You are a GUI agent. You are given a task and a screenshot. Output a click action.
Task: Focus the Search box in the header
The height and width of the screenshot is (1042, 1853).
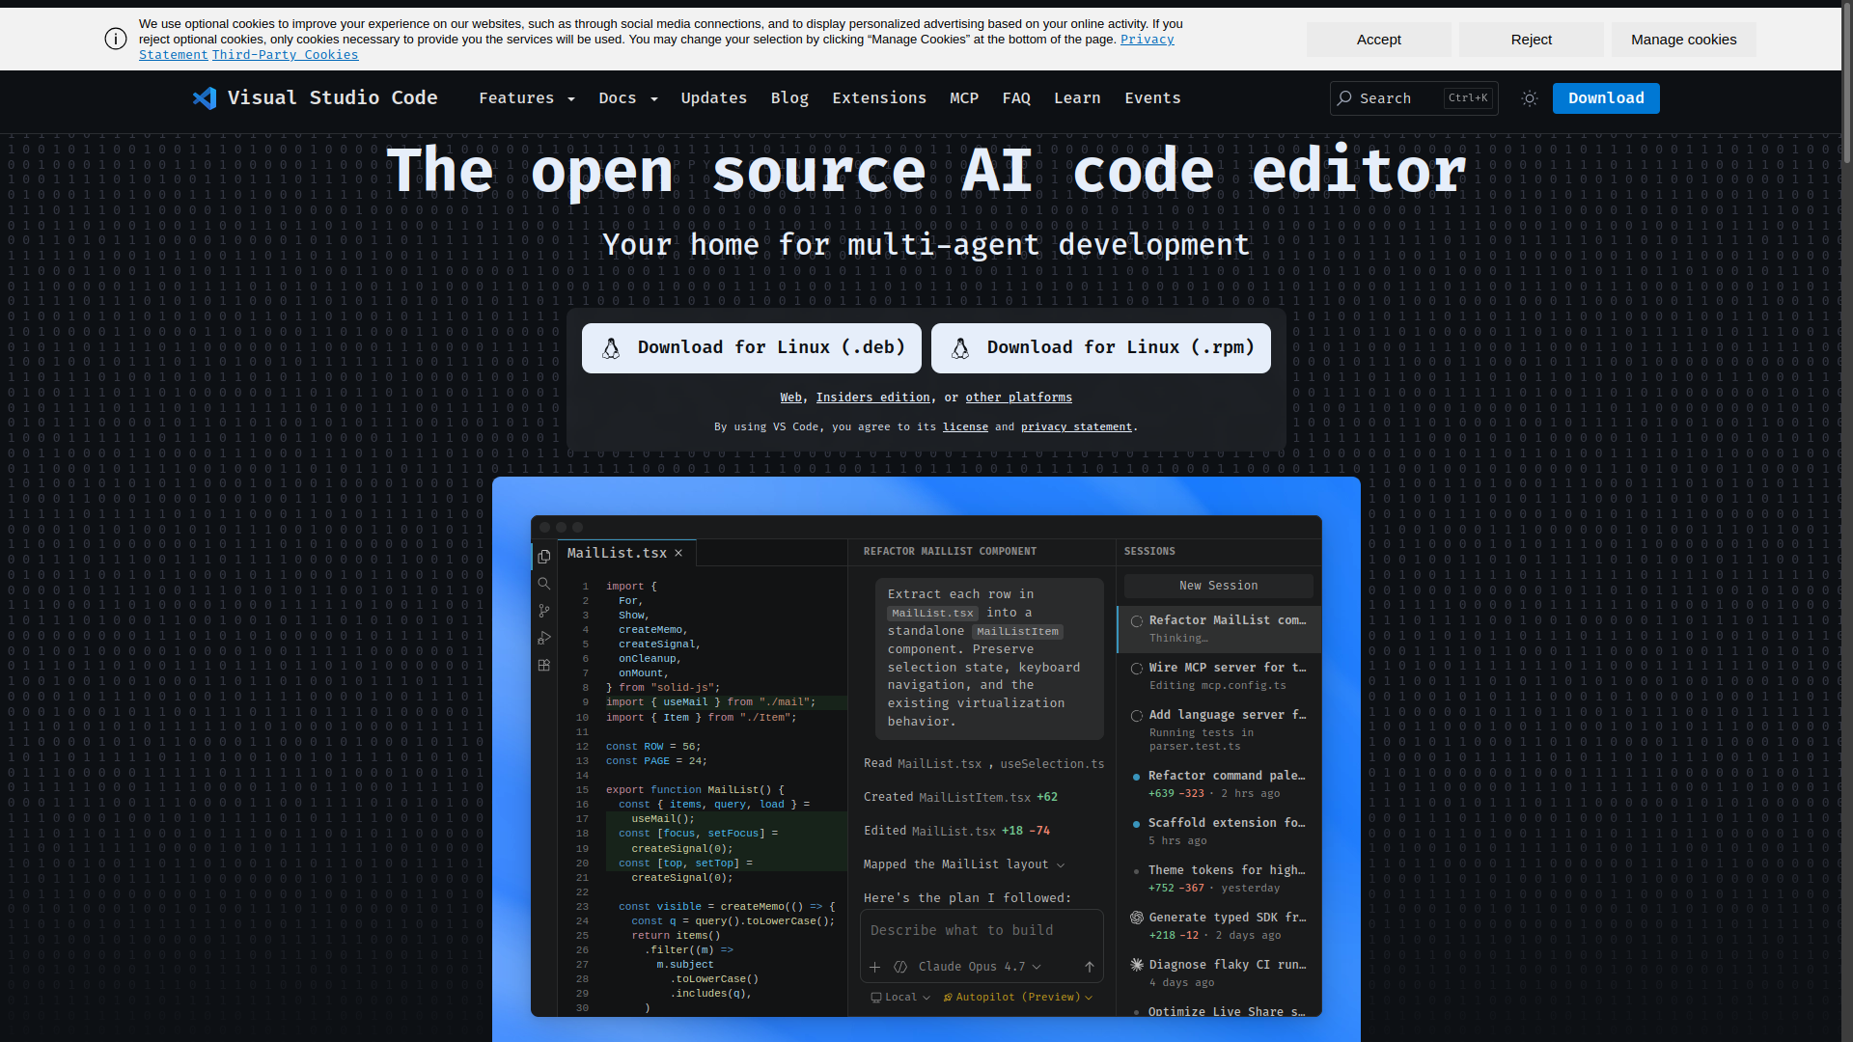click(x=1414, y=98)
